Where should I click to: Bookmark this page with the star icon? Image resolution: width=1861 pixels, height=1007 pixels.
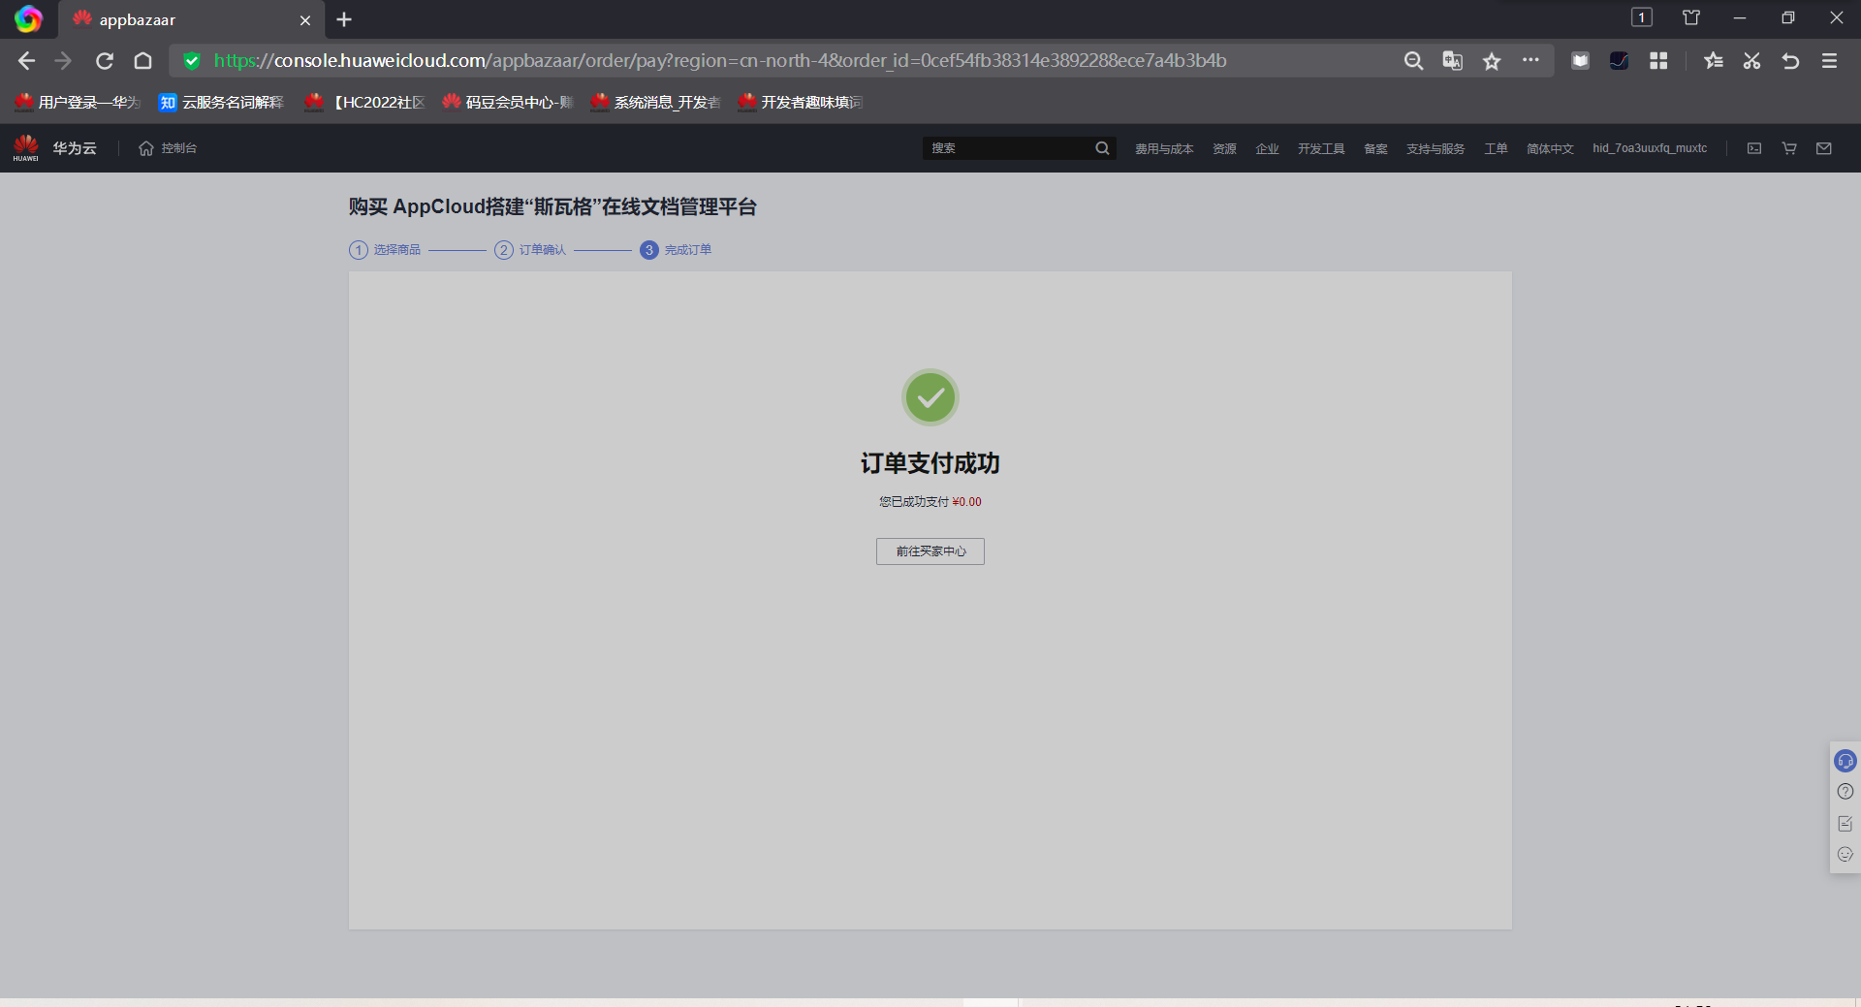[x=1492, y=61]
